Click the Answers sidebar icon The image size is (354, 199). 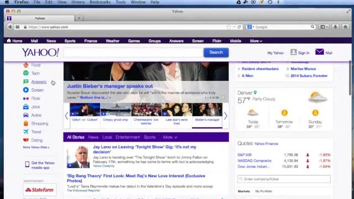coord(26,82)
